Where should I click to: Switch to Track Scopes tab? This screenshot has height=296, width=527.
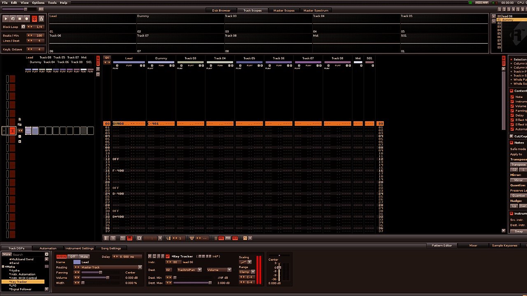click(x=252, y=10)
